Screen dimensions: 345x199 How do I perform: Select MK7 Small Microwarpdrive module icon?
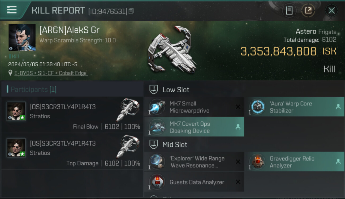[157, 107]
